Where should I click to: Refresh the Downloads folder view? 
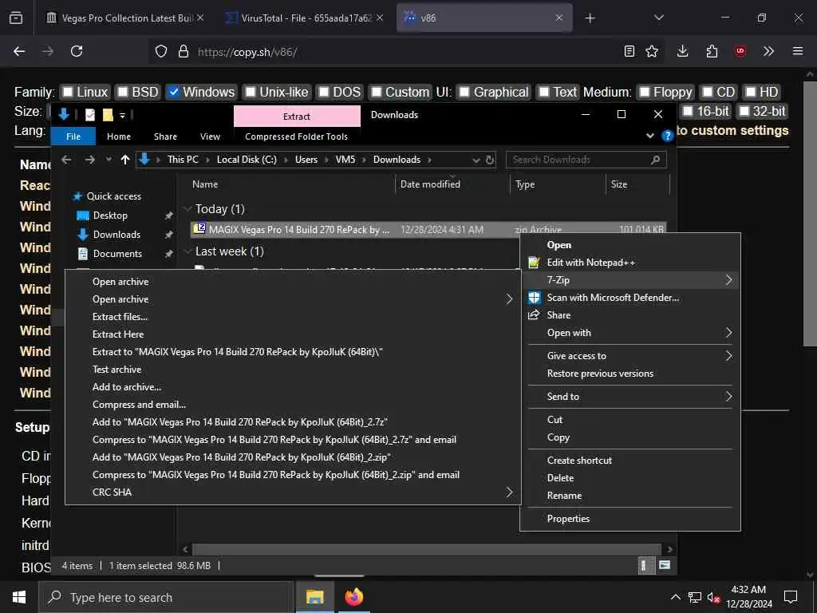point(490,160)
